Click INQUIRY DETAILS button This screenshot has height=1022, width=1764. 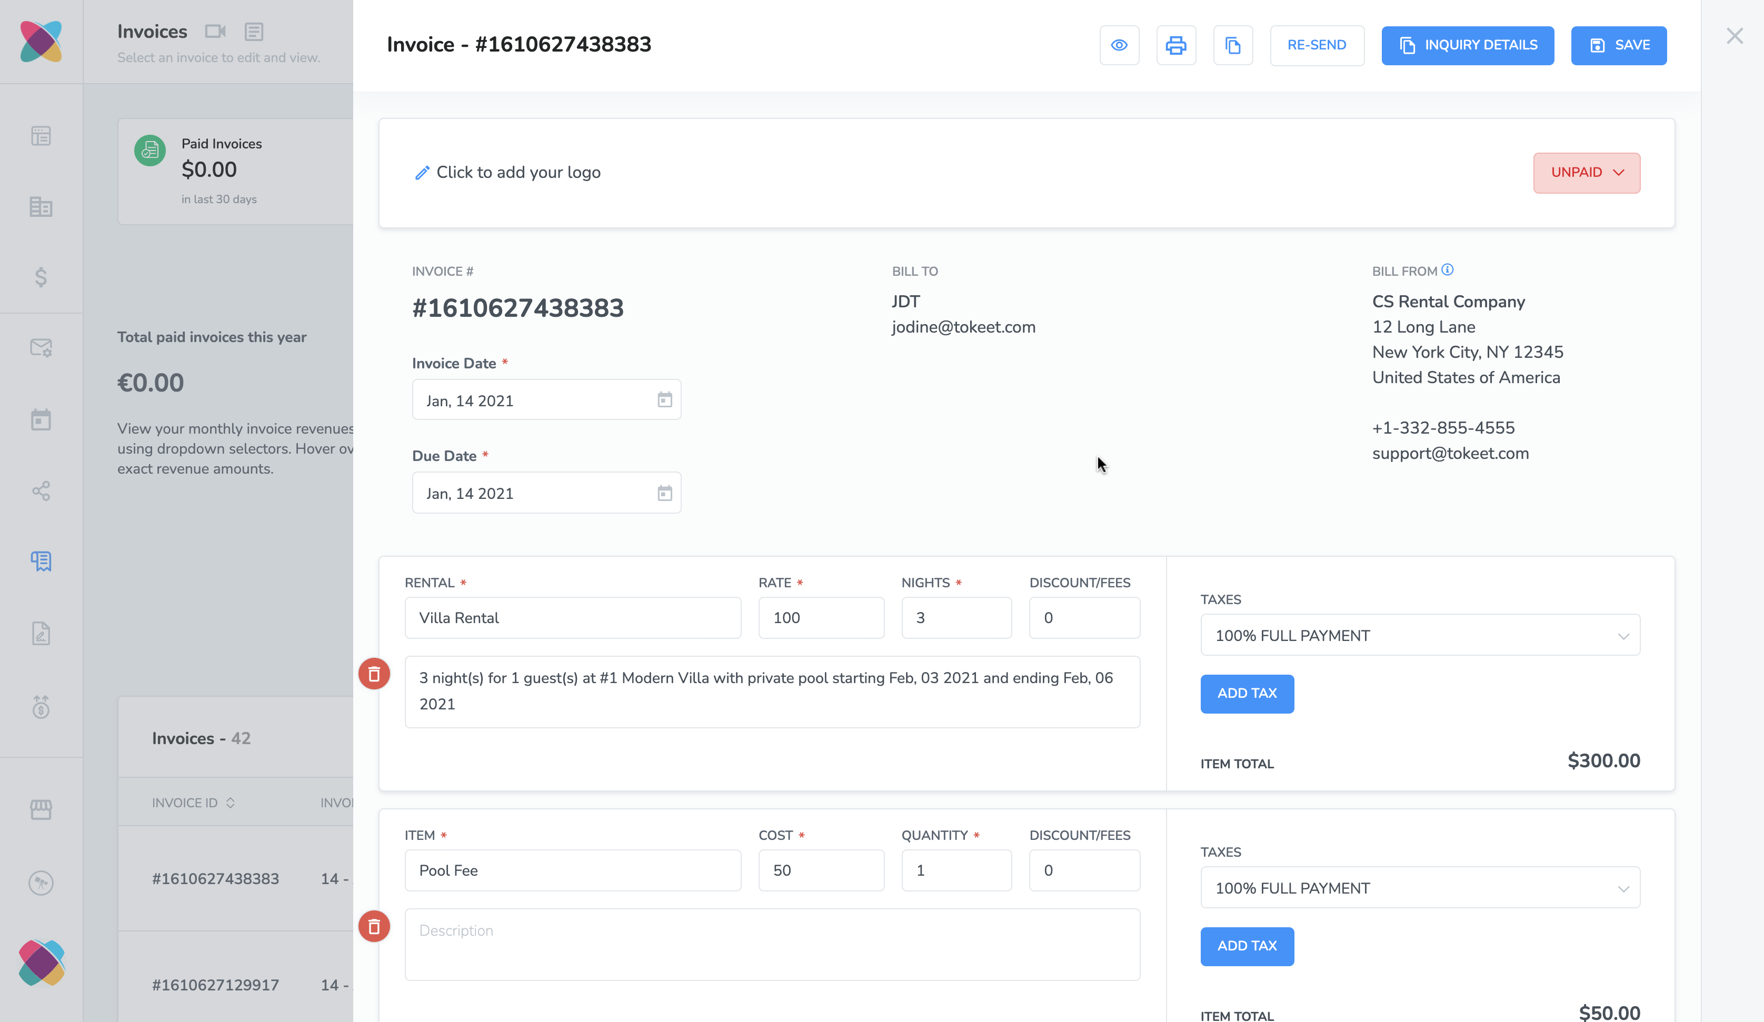pyautogui.click(x=1467, y=45)
